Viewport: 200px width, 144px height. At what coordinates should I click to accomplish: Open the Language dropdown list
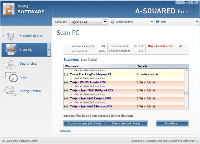(105, 22)
